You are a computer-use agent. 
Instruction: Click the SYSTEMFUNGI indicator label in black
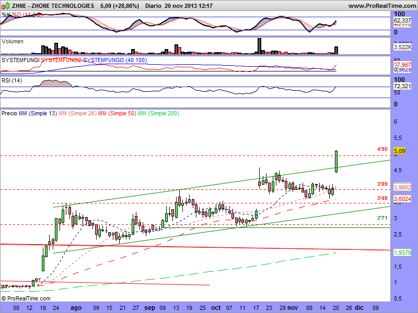point(20,60)
